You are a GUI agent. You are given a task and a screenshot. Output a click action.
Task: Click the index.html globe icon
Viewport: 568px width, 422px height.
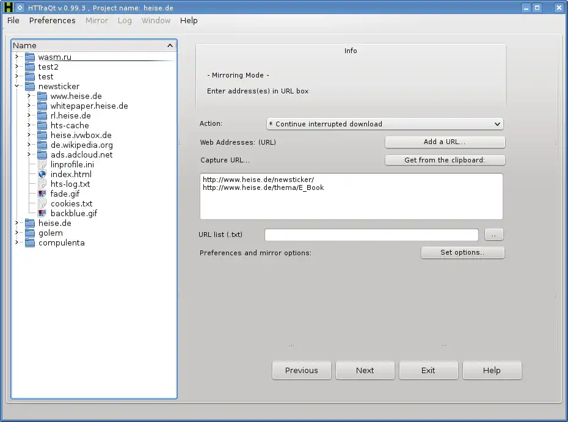(42, 174)
